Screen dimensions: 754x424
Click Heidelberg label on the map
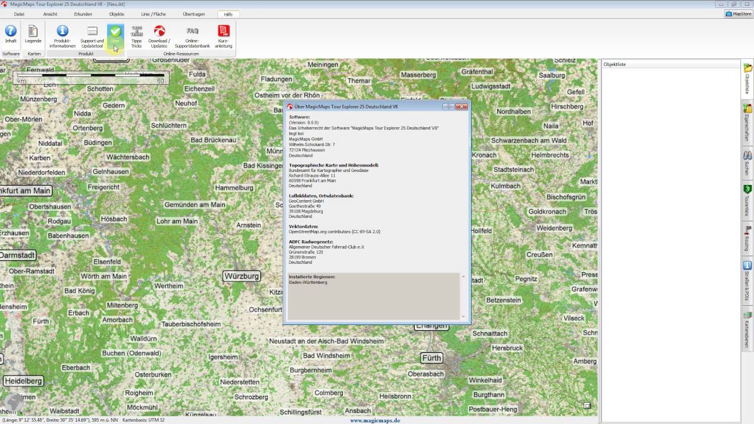pyautogui.click(x=24, y=381)
